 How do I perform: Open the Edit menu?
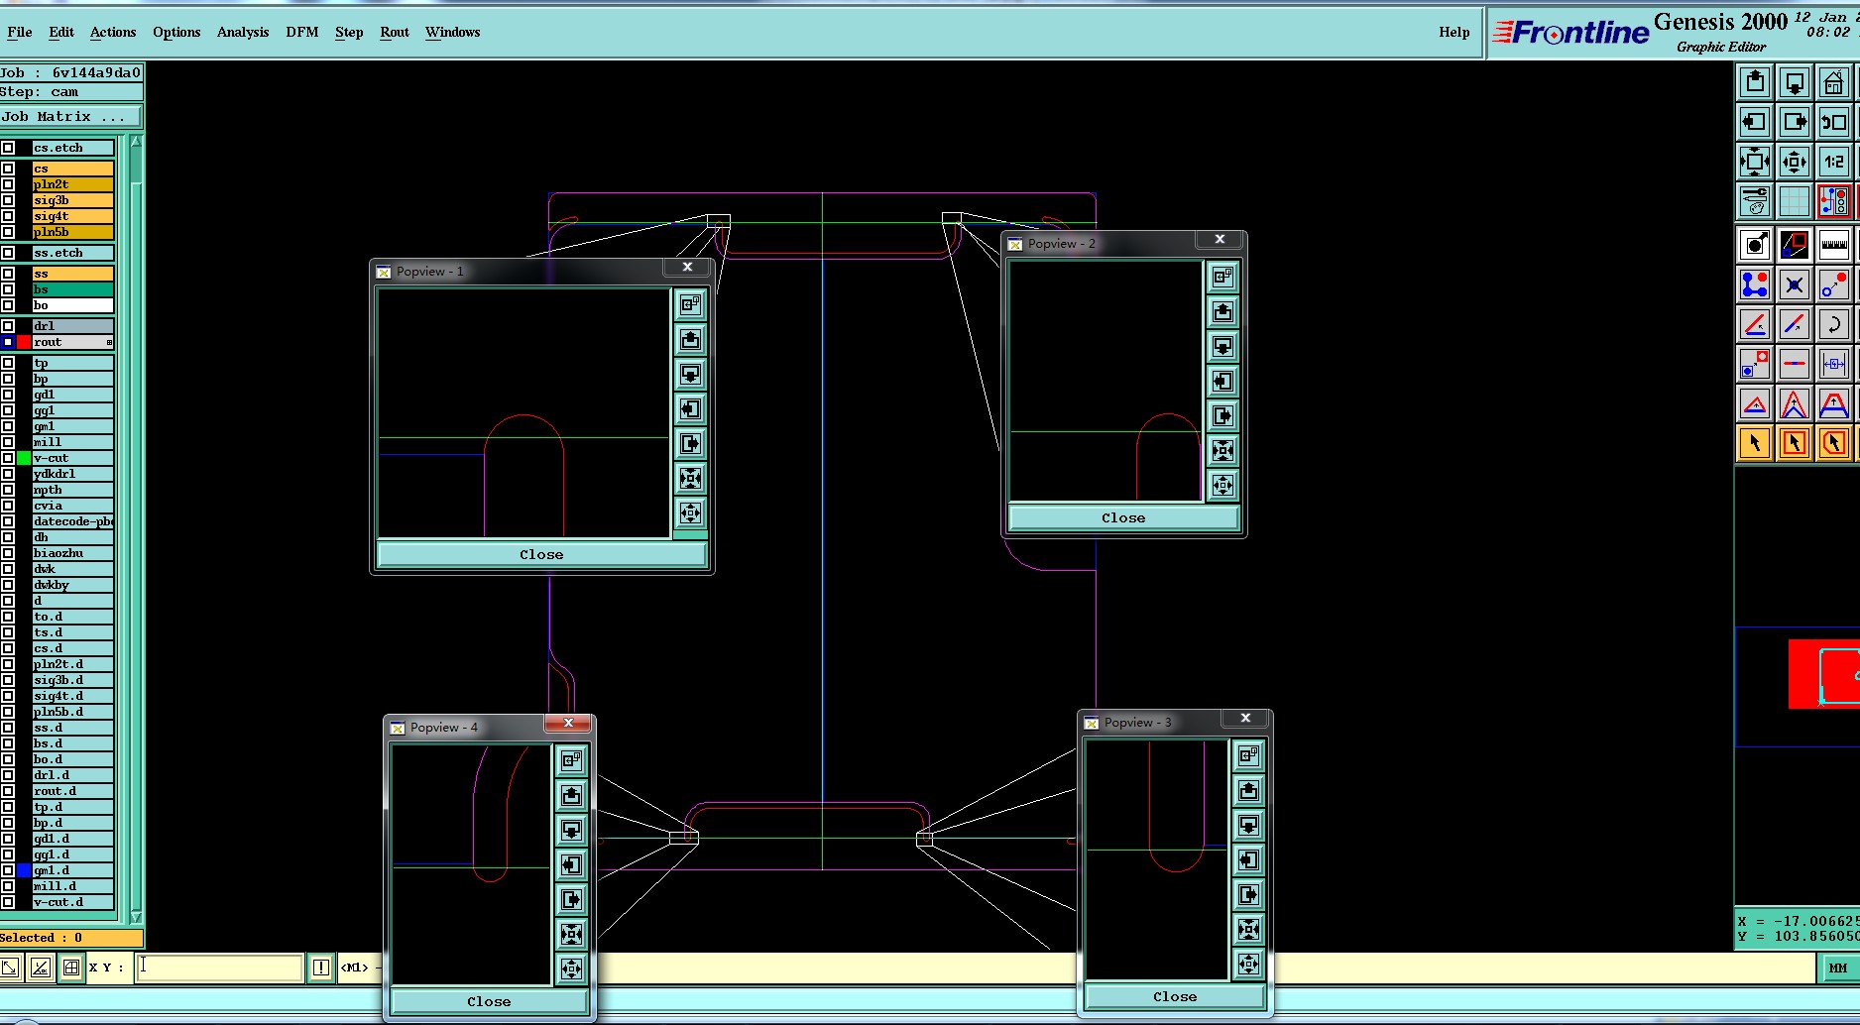click(x=61, y=32)
